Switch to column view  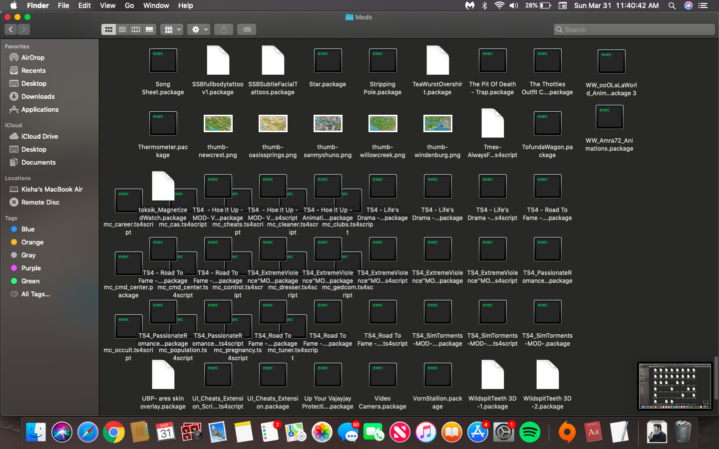[136, 29]
